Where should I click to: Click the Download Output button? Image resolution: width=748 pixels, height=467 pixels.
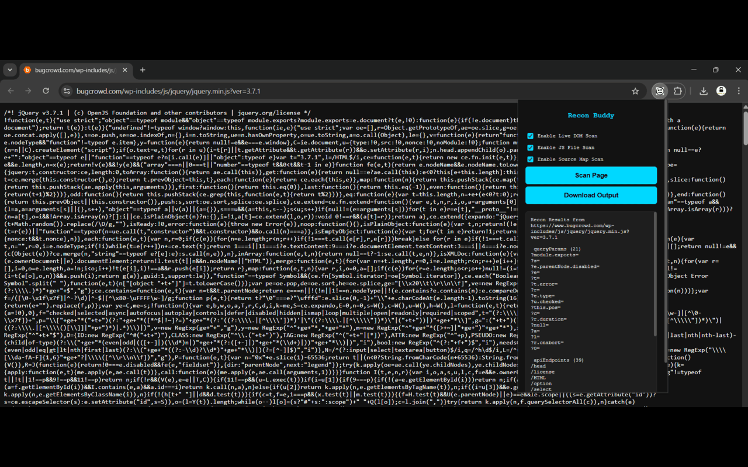click(x=591, y=195)
